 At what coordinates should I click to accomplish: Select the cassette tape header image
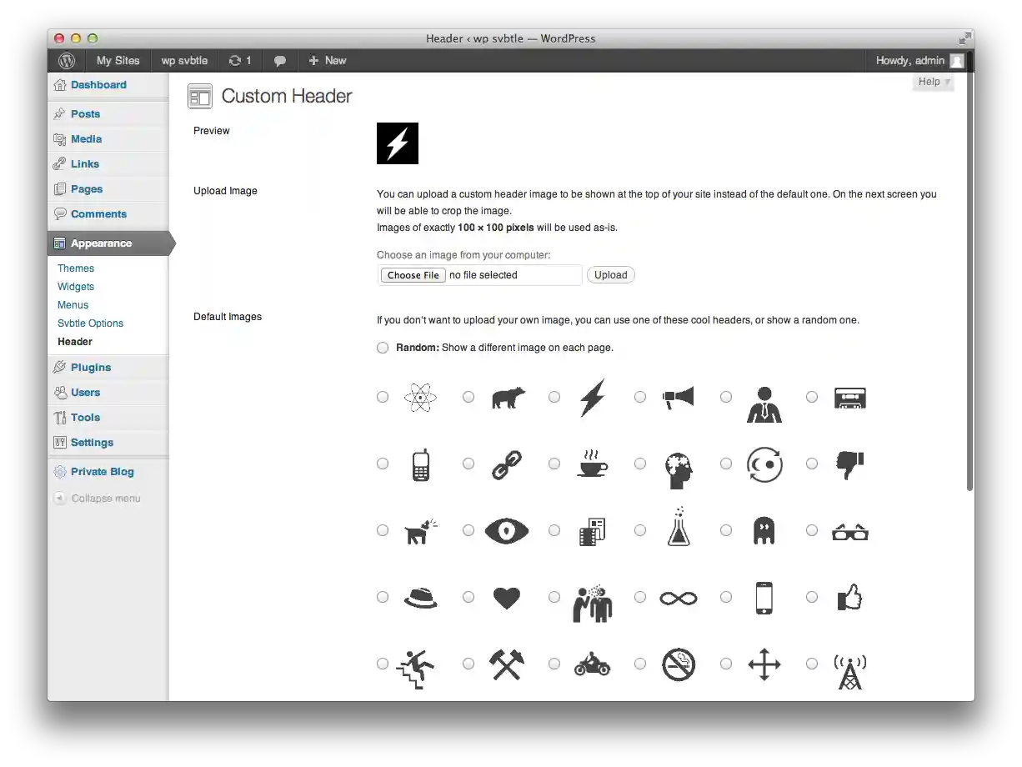850,398
